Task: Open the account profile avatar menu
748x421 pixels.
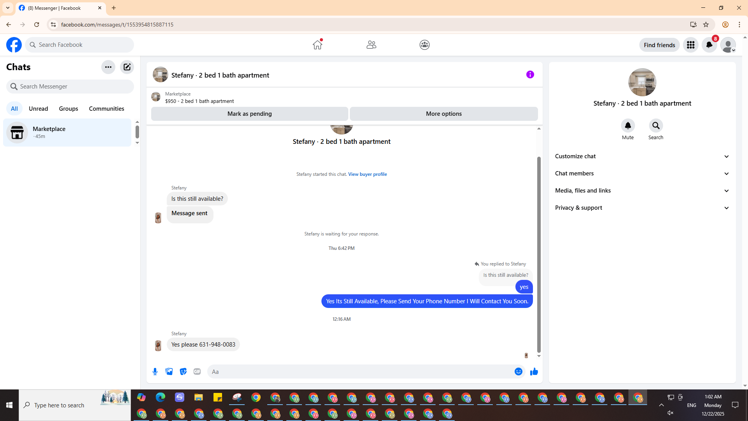Action: point(728,45)
